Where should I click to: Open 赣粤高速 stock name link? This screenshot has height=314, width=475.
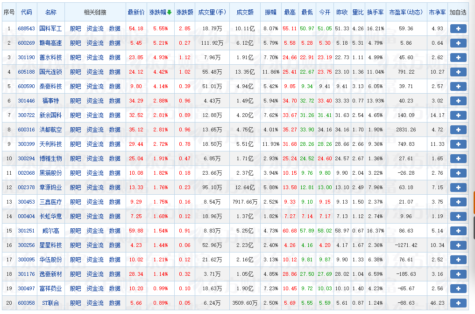50,43
